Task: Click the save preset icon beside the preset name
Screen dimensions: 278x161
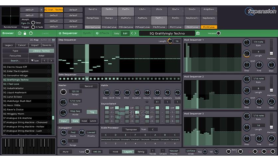Action: pyautogui.click(x=198, y=33)
